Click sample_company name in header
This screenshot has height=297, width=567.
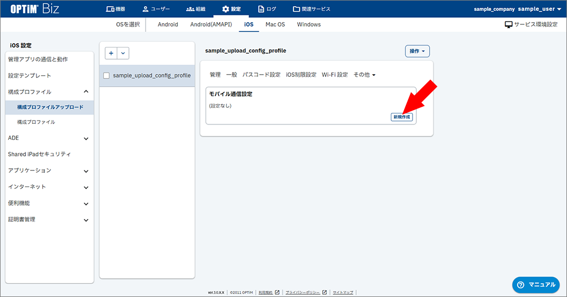(x=494, y=9)
